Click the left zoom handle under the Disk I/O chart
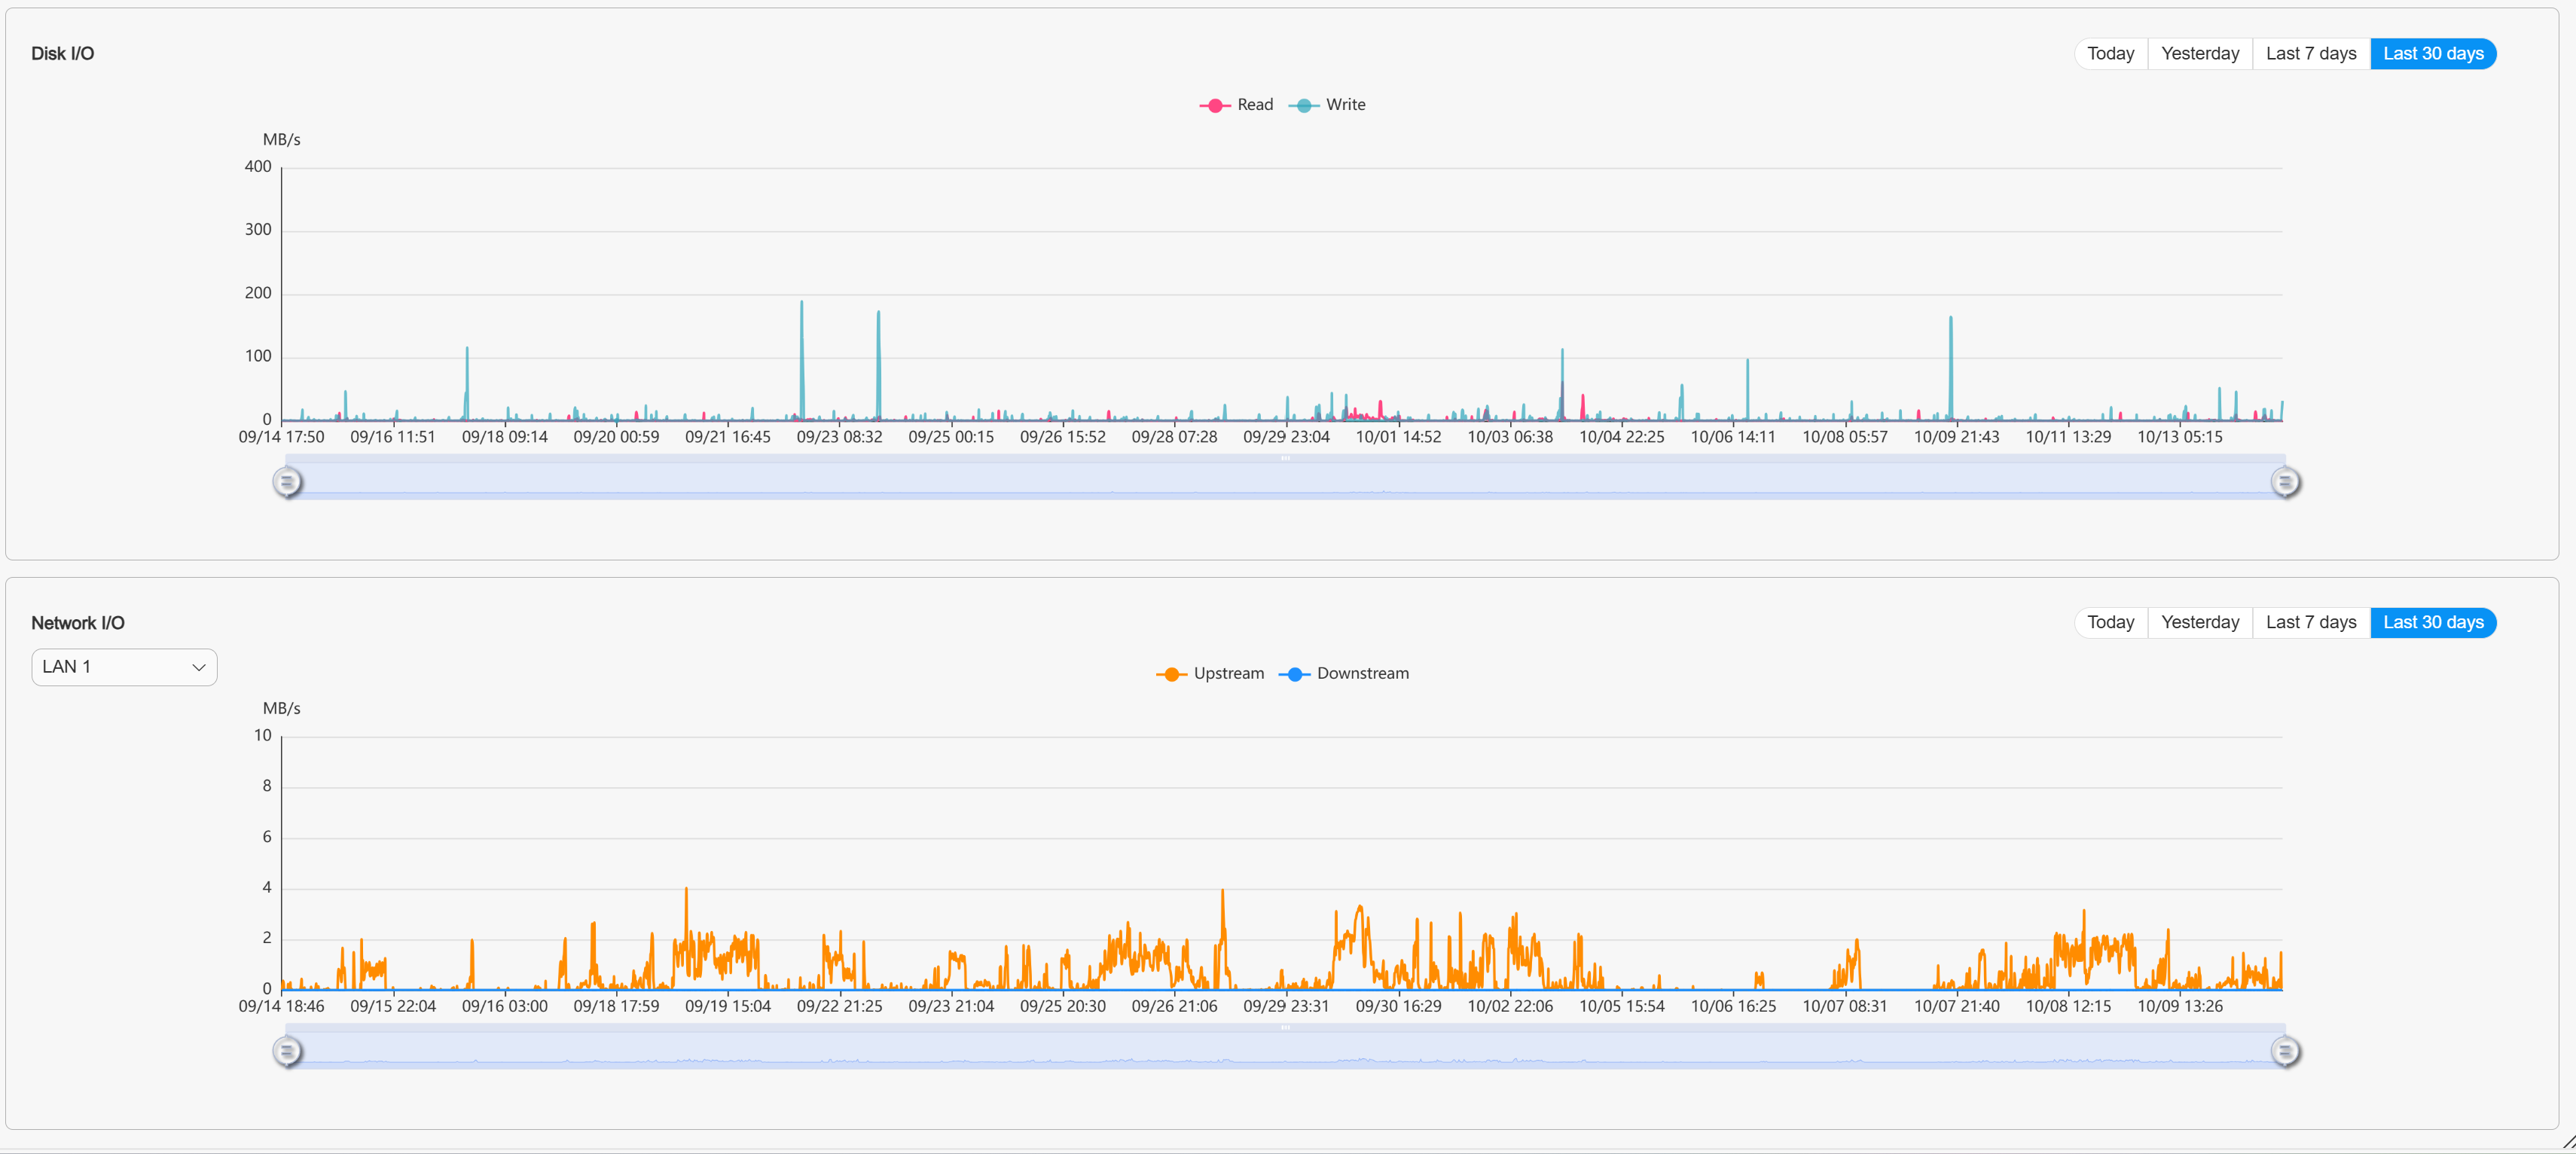 point(287,483)
